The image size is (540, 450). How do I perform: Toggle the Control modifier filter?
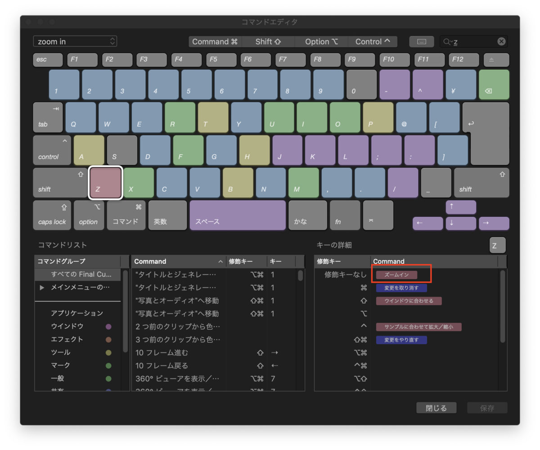tap(373, 41)
